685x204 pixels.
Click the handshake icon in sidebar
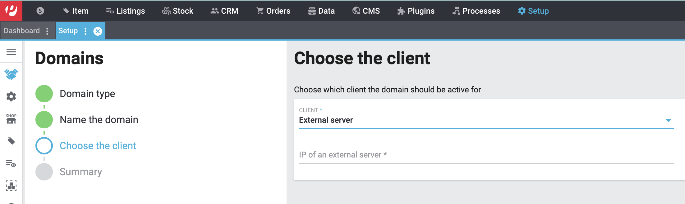click(x=11, y=74)
